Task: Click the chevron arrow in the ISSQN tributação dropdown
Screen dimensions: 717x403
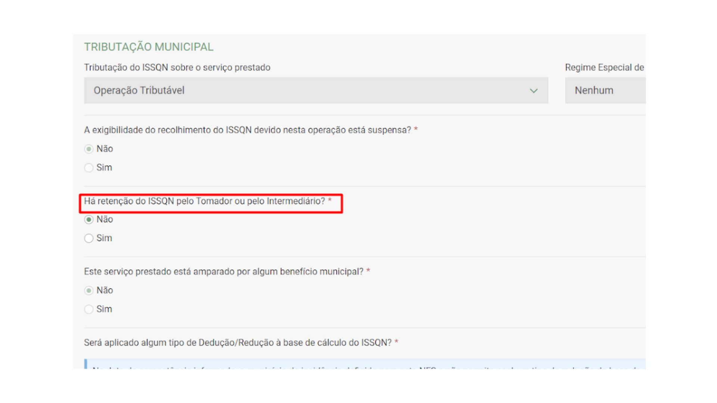Action: tap(534, 91)
